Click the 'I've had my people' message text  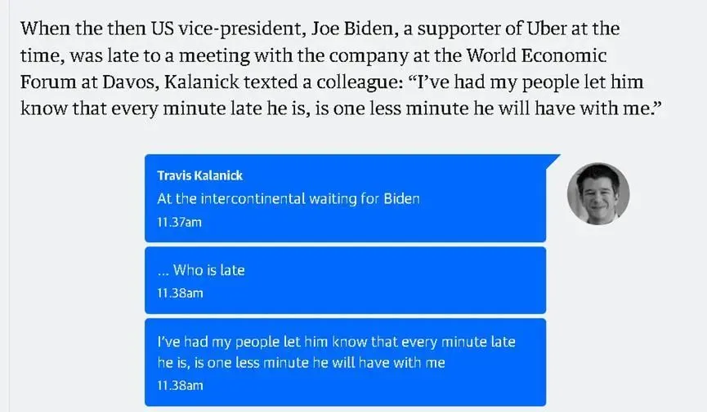click(x=336, y=342)
